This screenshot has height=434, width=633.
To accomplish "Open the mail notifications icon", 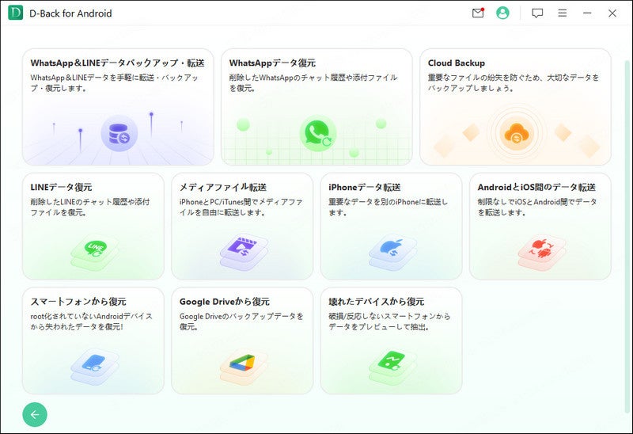I will pyautogui.click(x=478, y=13).
